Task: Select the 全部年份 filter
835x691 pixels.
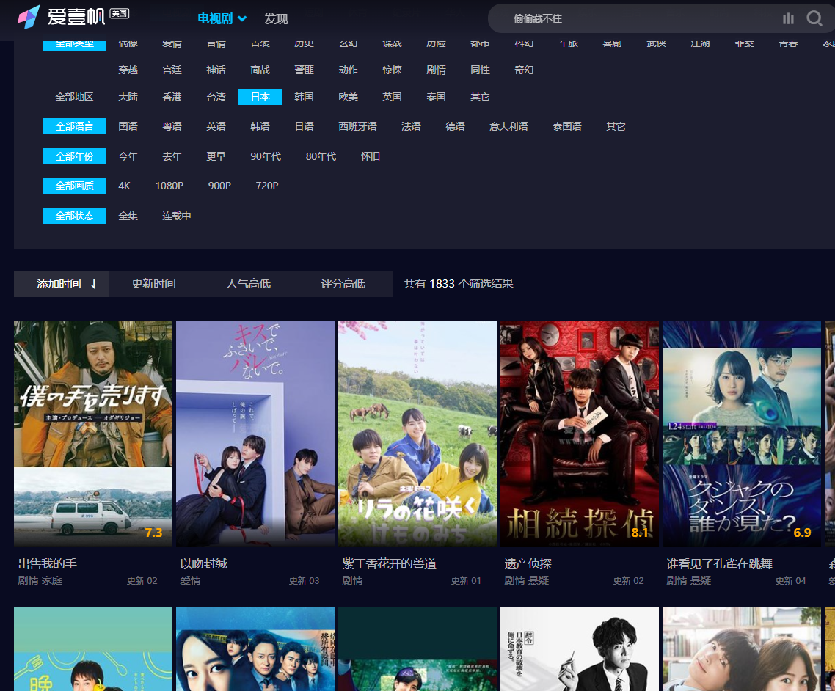Action: [x=75, y=156]
